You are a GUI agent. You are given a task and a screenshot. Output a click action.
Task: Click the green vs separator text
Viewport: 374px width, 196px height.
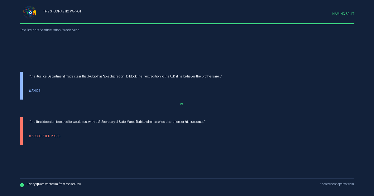181,104
